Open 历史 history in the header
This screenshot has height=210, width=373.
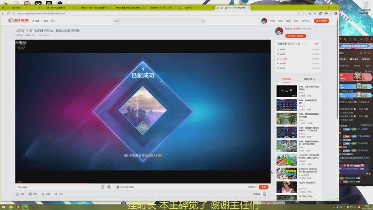[x=296, y=21]
